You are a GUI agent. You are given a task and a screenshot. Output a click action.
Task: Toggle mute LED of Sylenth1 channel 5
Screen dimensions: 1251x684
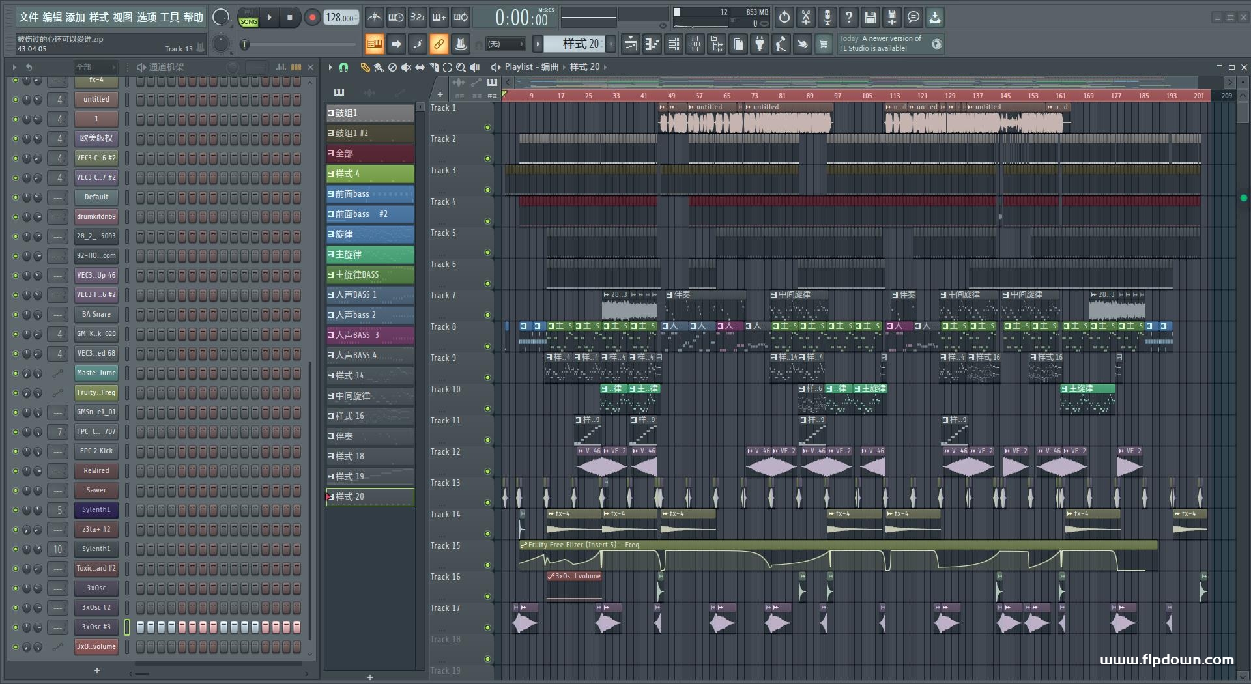16,510
